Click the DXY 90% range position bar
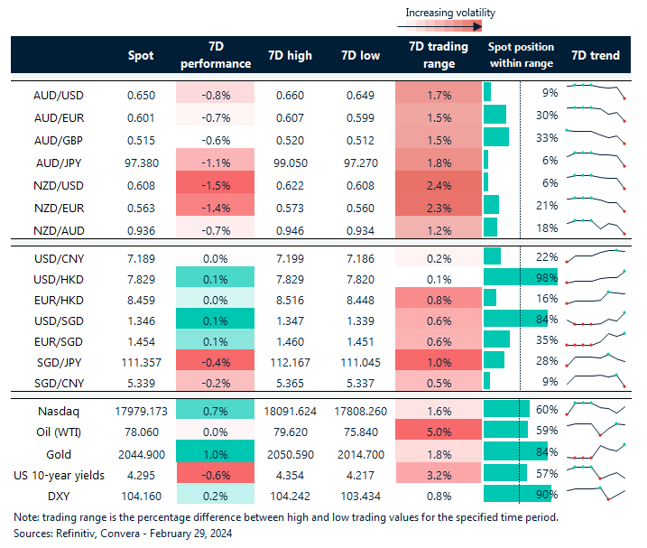Screen dimensions: 647x548 click(x=518, y=494)
